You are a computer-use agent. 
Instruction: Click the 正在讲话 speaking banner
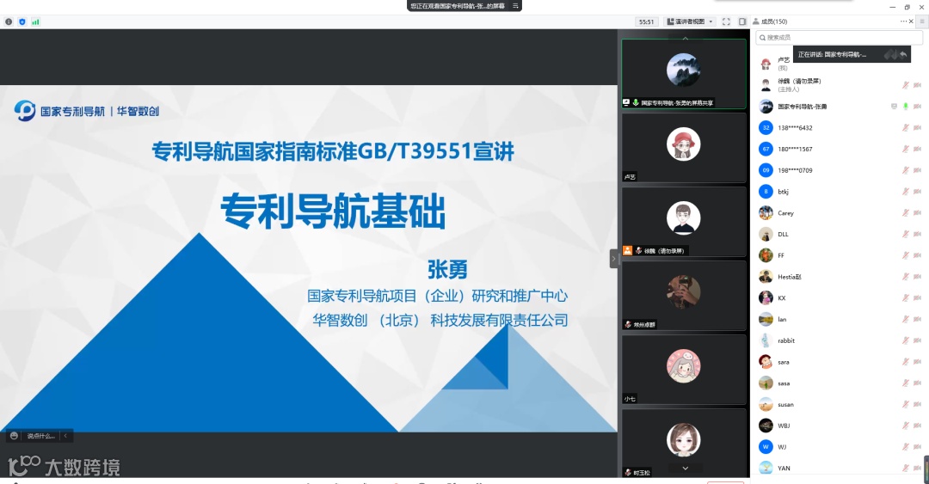click(x=852, y=54)
